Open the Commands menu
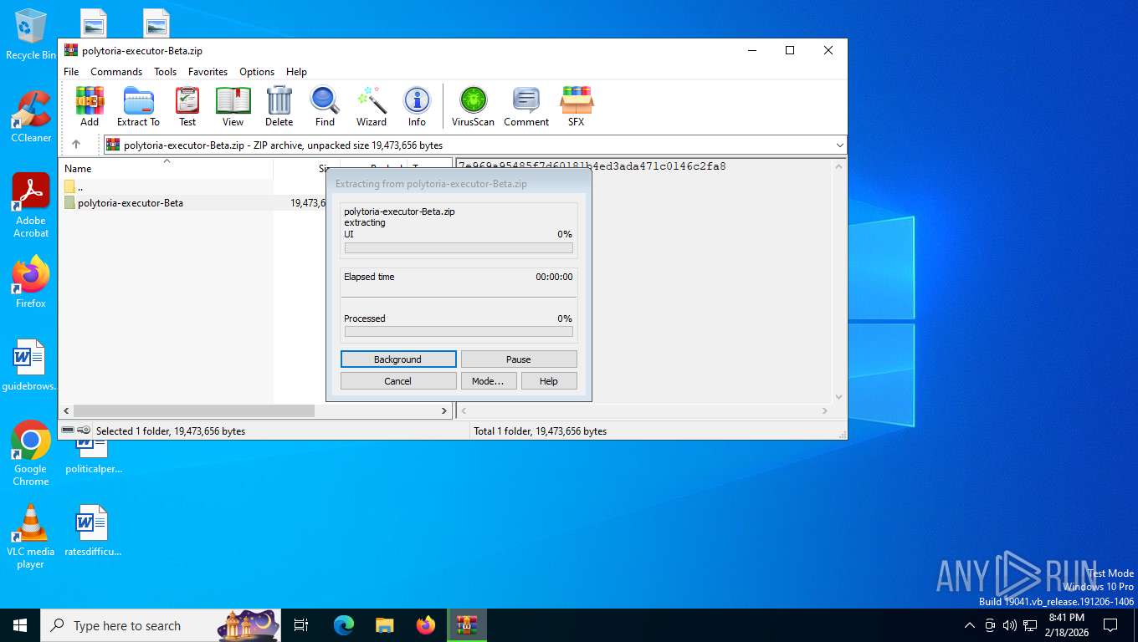1138x642 pixels. pos(116,72)
